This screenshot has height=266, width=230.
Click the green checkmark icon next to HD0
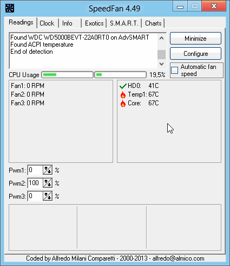tap(123, 86)
